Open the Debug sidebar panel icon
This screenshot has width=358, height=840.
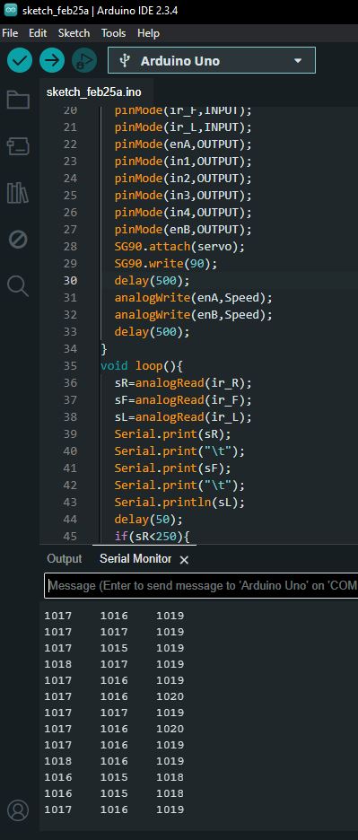pos(18,240)
